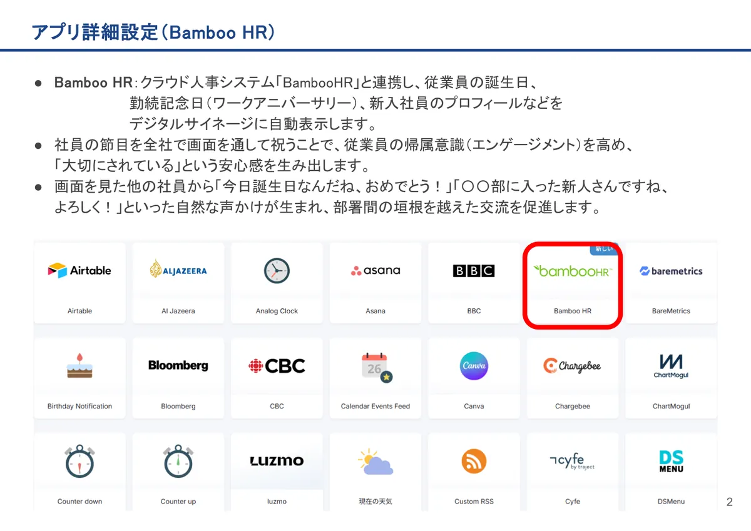The height and width of the screenshot is (531, 751).
Task: Open the Bloomberg wordmark icon
Action: (178, 366)
